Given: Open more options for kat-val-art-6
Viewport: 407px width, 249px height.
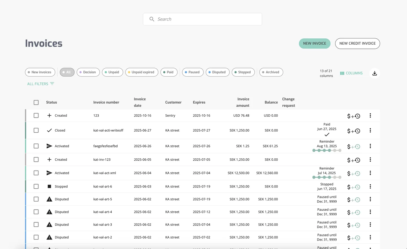Looking at the screenshot, I should point(370,186).
